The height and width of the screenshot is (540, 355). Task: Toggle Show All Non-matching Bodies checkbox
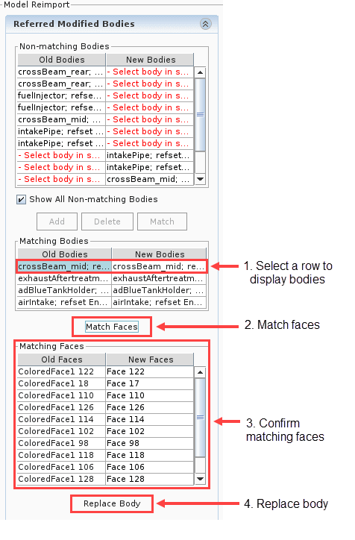pyautogui.click(x=22, y=199)
